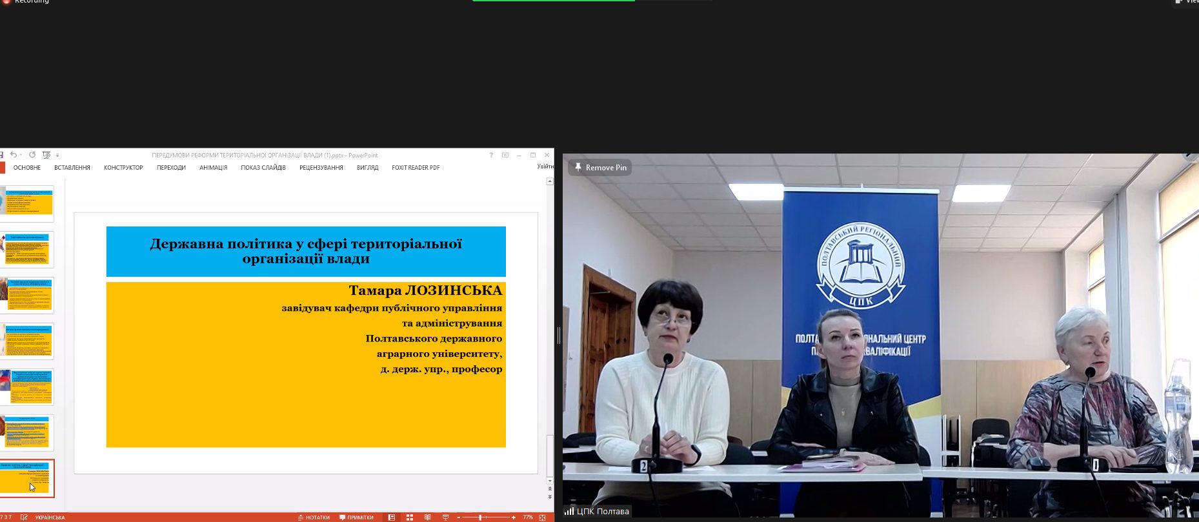
Task: Go to the АНІМАЦІЯ tab
Action: pos(214,168)
